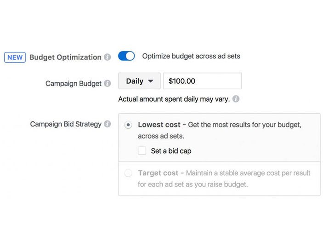This screenshot has width=323, height=230.
Task: Click info icon next to Campaign Budget
Action: (107, 84)
